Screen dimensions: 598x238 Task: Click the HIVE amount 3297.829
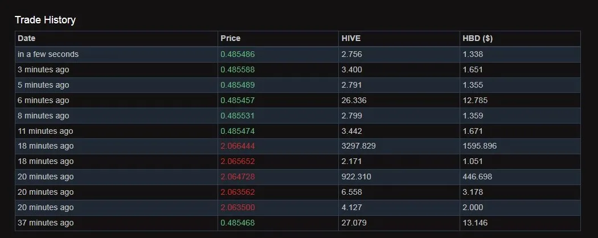(x=358, y=146)
